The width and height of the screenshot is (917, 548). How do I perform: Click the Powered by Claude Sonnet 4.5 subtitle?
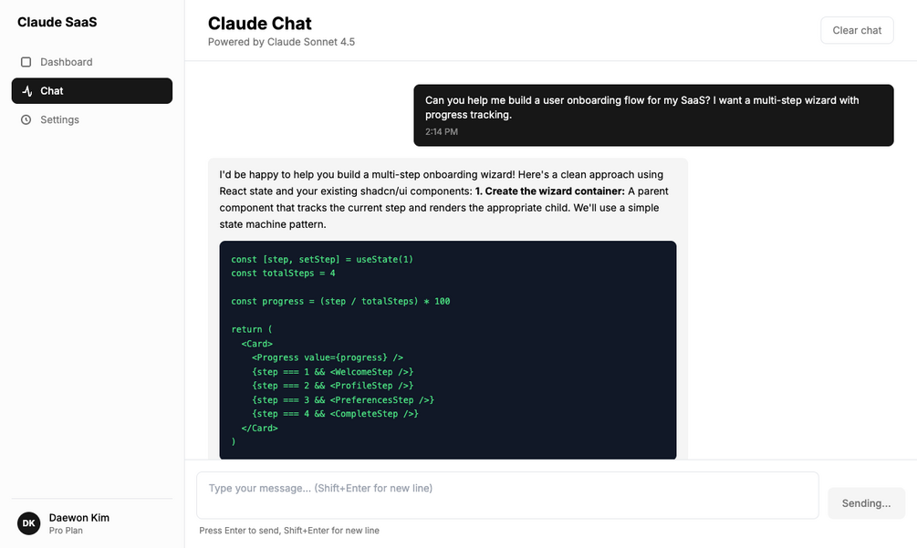point(281,42)
